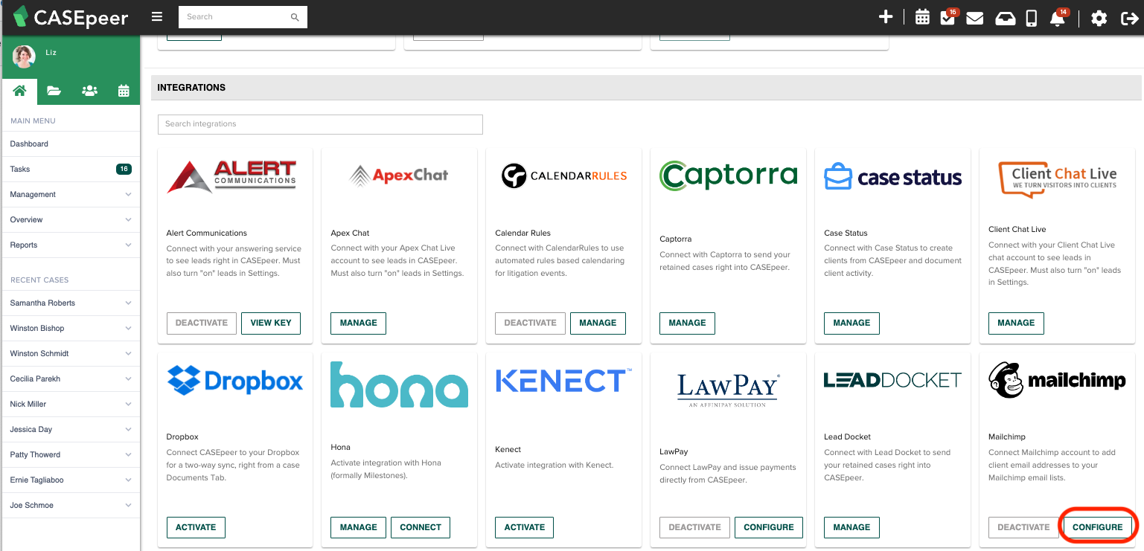Screen dimensions: 1144x551
Task: Activate the Dropbox integration
Action: [x=196, y=528]
